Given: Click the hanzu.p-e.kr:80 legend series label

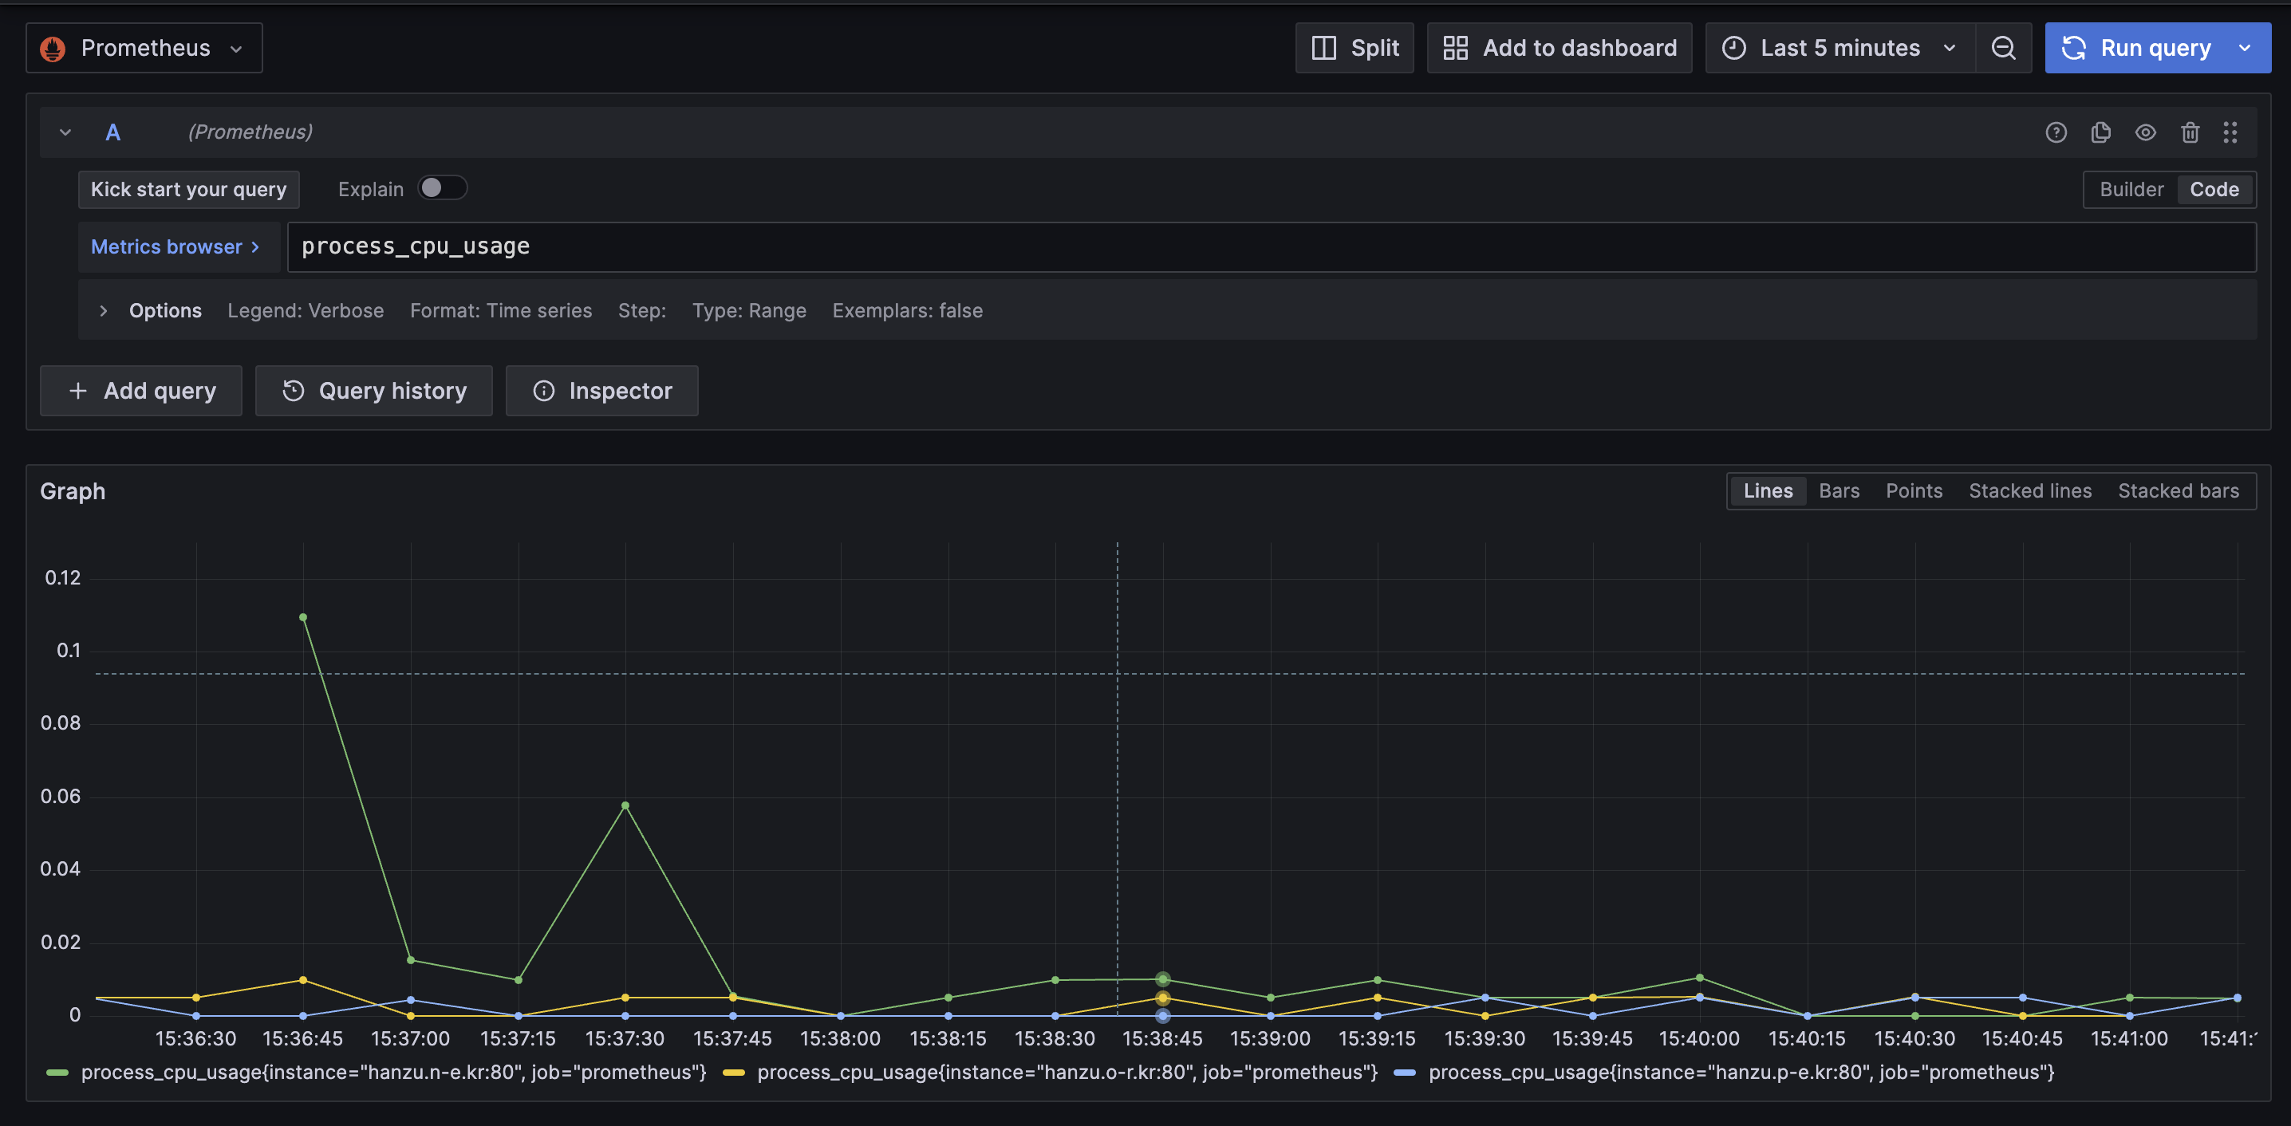Looking at the screenshot, I should click(x=1741, y=1073).
